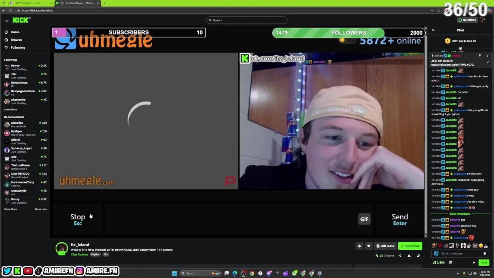Click the browser address bar URL
This screenshot has width=494, height=278.
click(x=37, y=10)
